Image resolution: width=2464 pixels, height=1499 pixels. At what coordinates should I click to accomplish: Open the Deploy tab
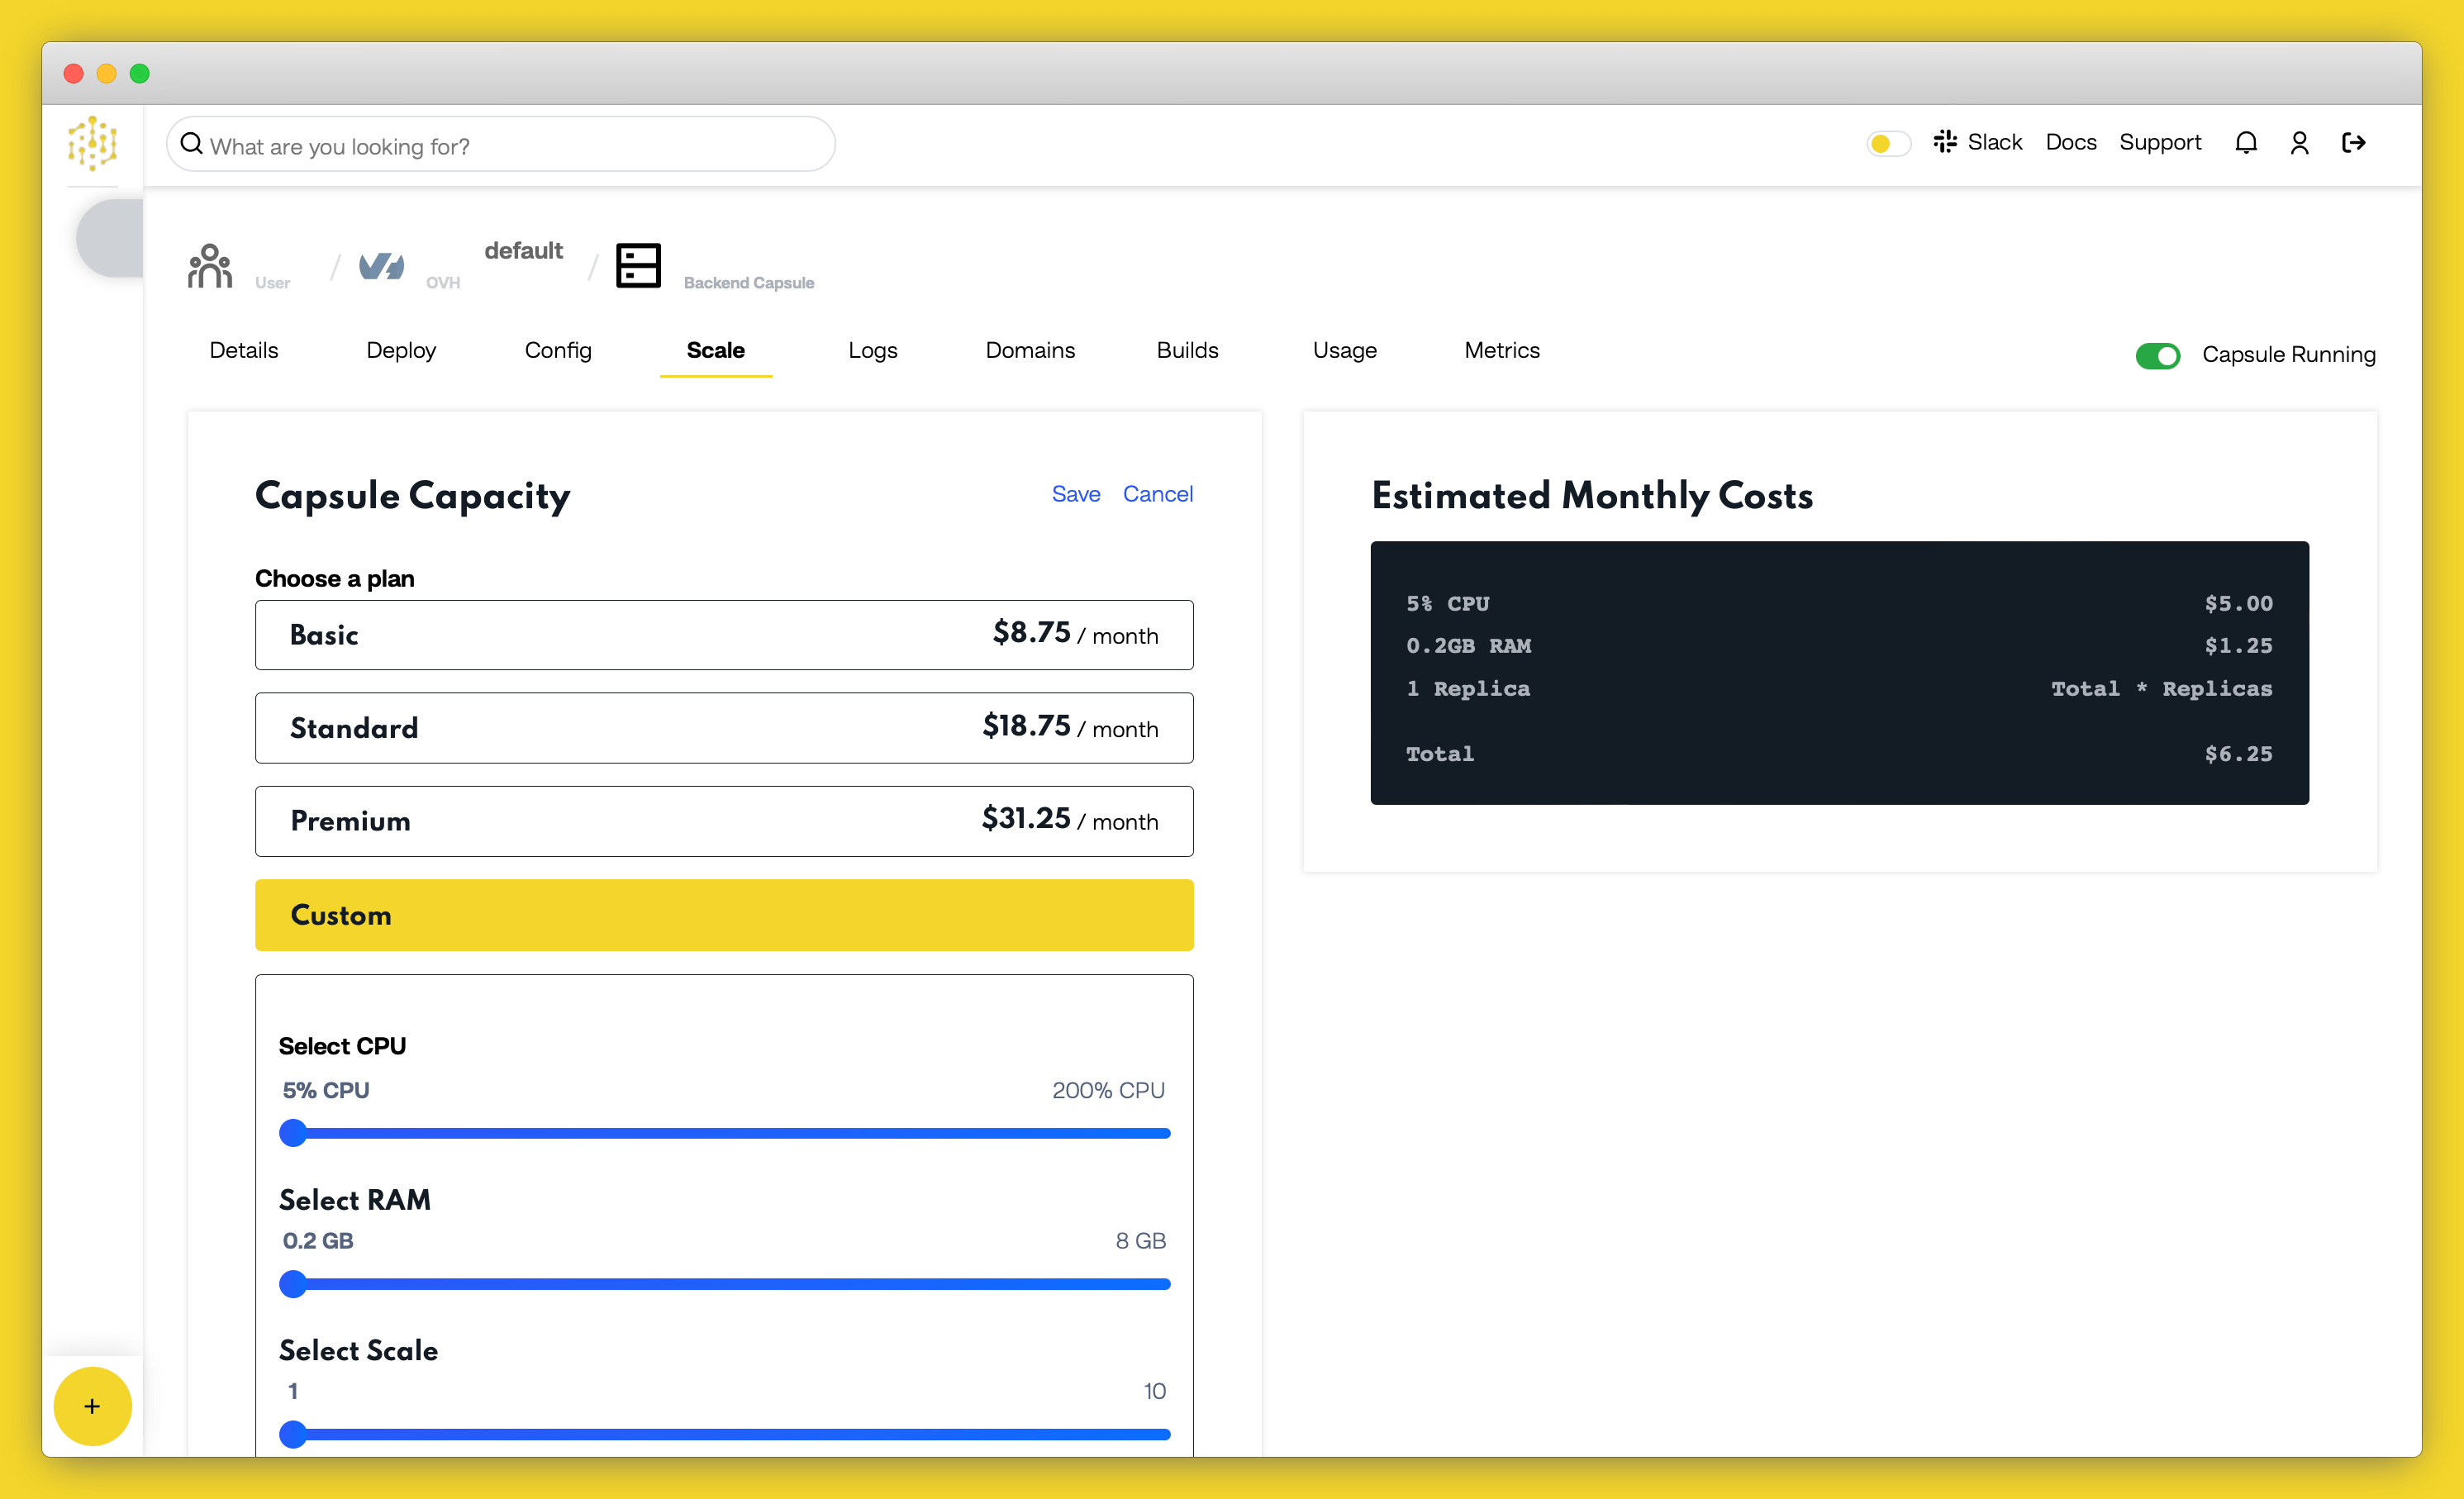pyautogui.click(x=401, y=350)
